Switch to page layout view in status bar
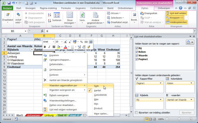Image resolution: width=198 pixels, height=123 pixels. tap(150, 119)
